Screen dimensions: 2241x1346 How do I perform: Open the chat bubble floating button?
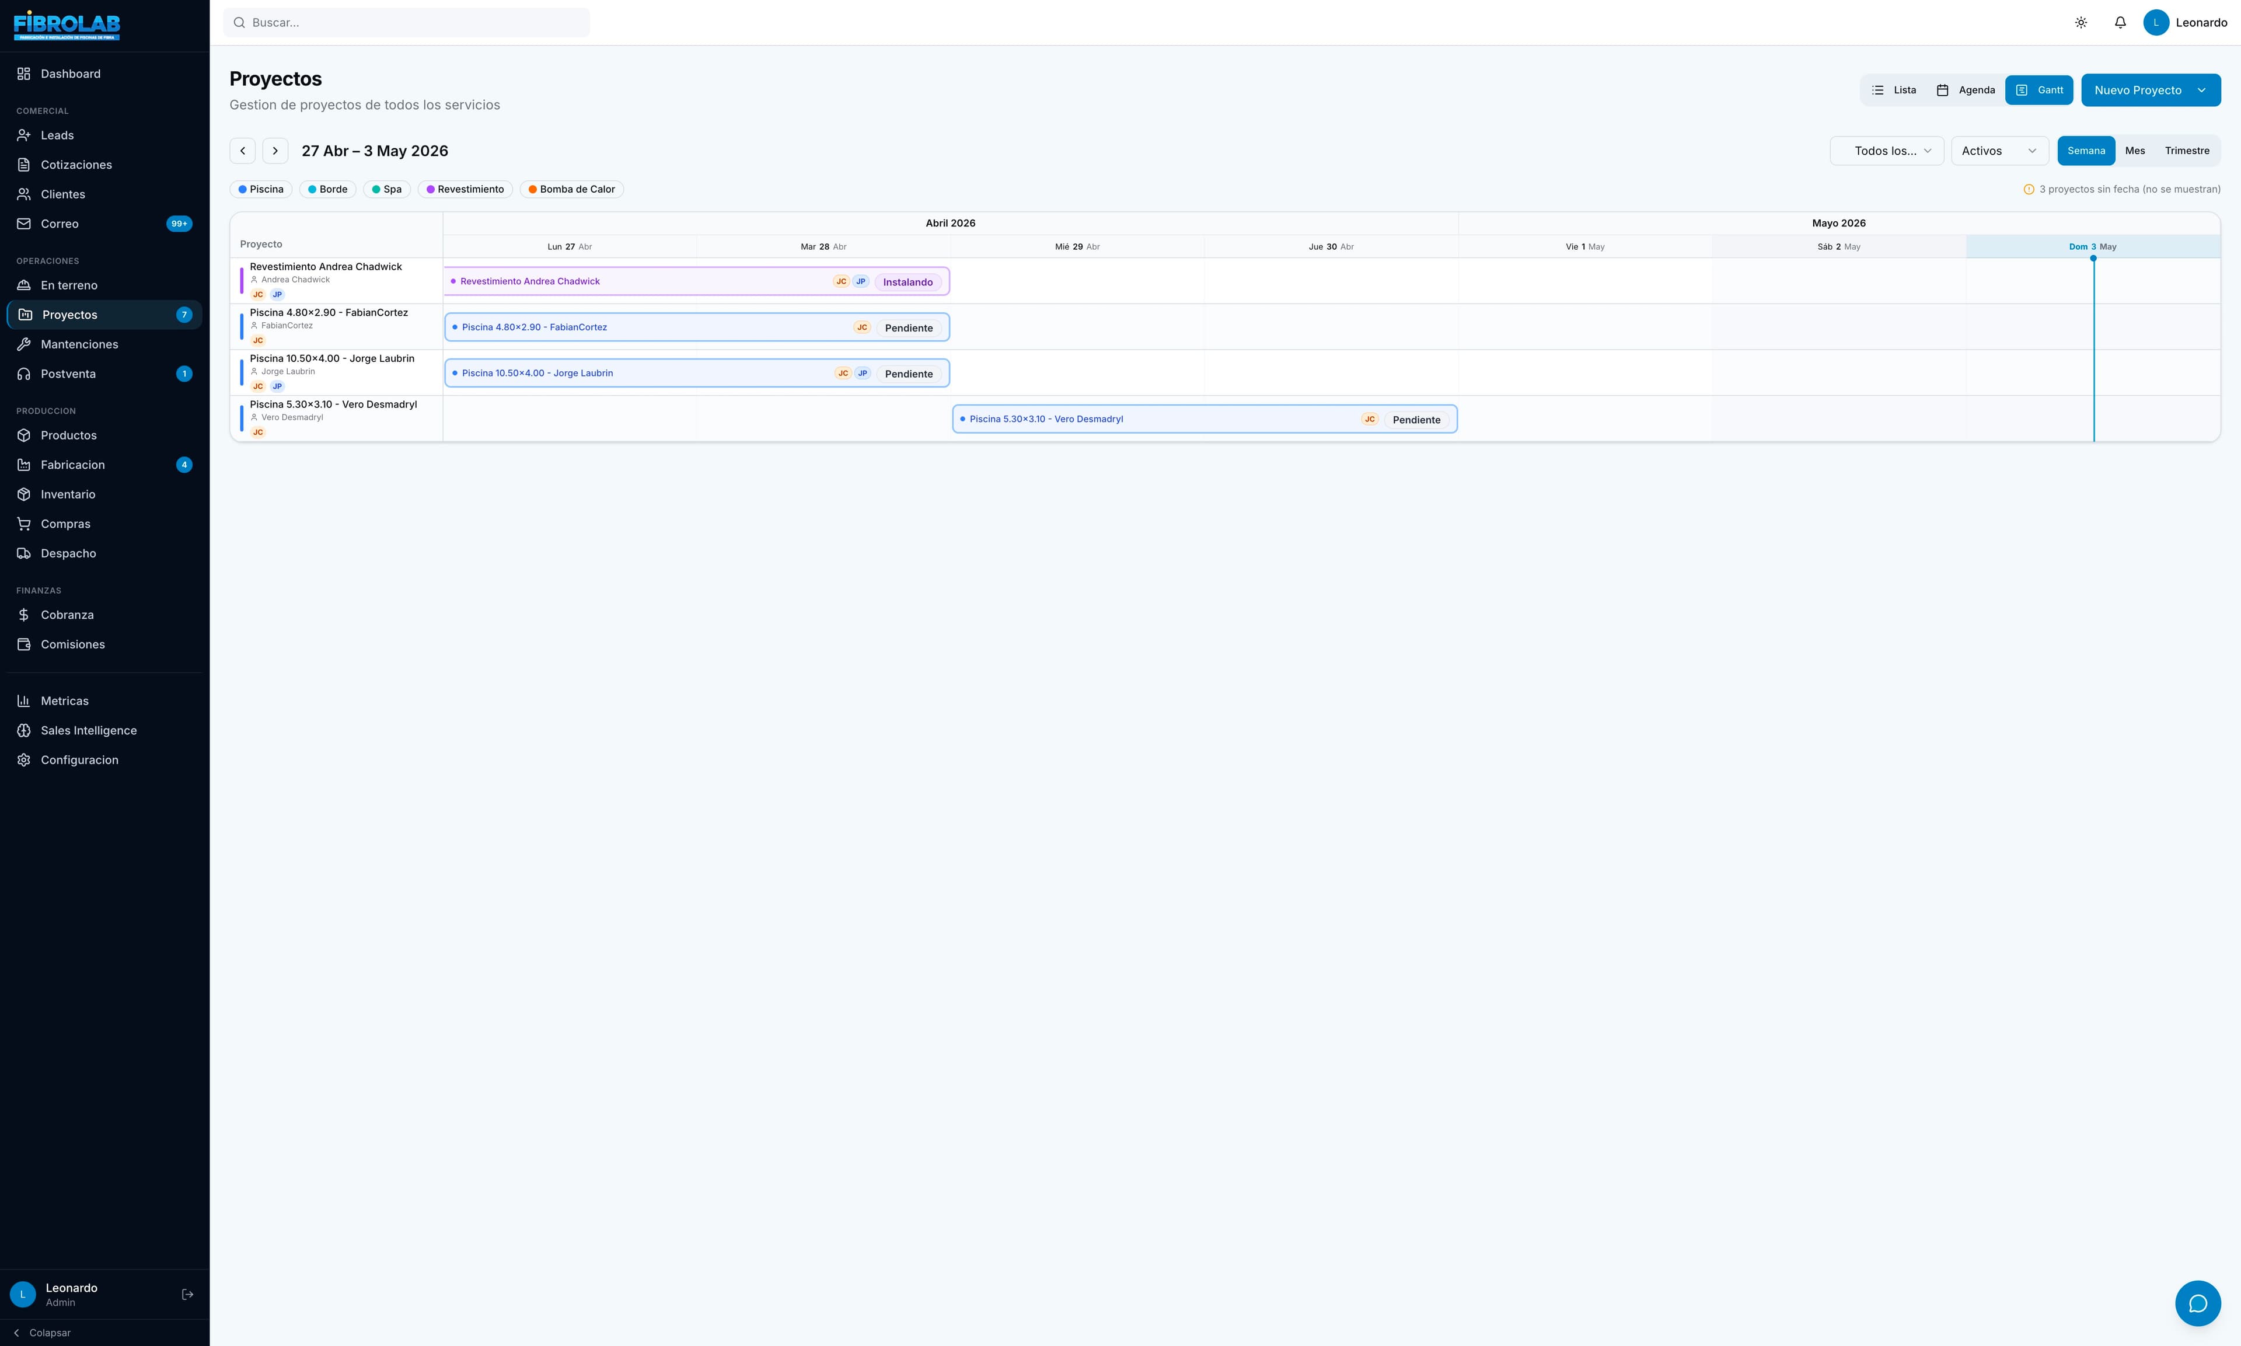[2197, 1303]
